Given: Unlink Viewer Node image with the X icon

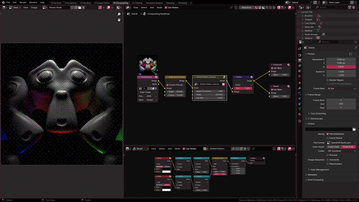Looking at the screenshot, I should pyautogui.click(x=83, y=8).
